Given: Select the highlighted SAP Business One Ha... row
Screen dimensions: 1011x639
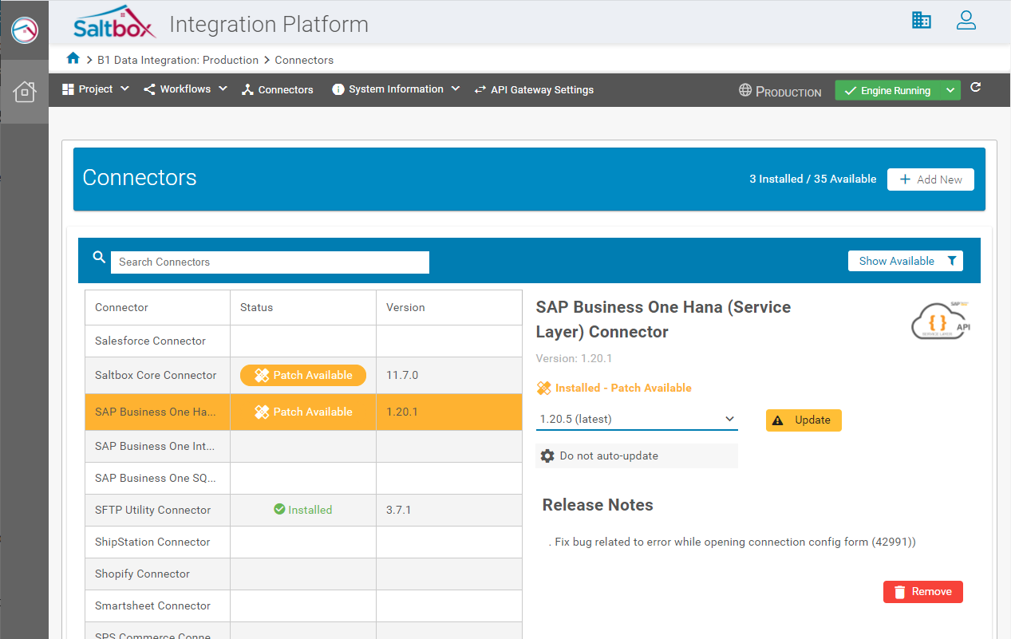Looking at the screenshot, I should click(303, 412).
